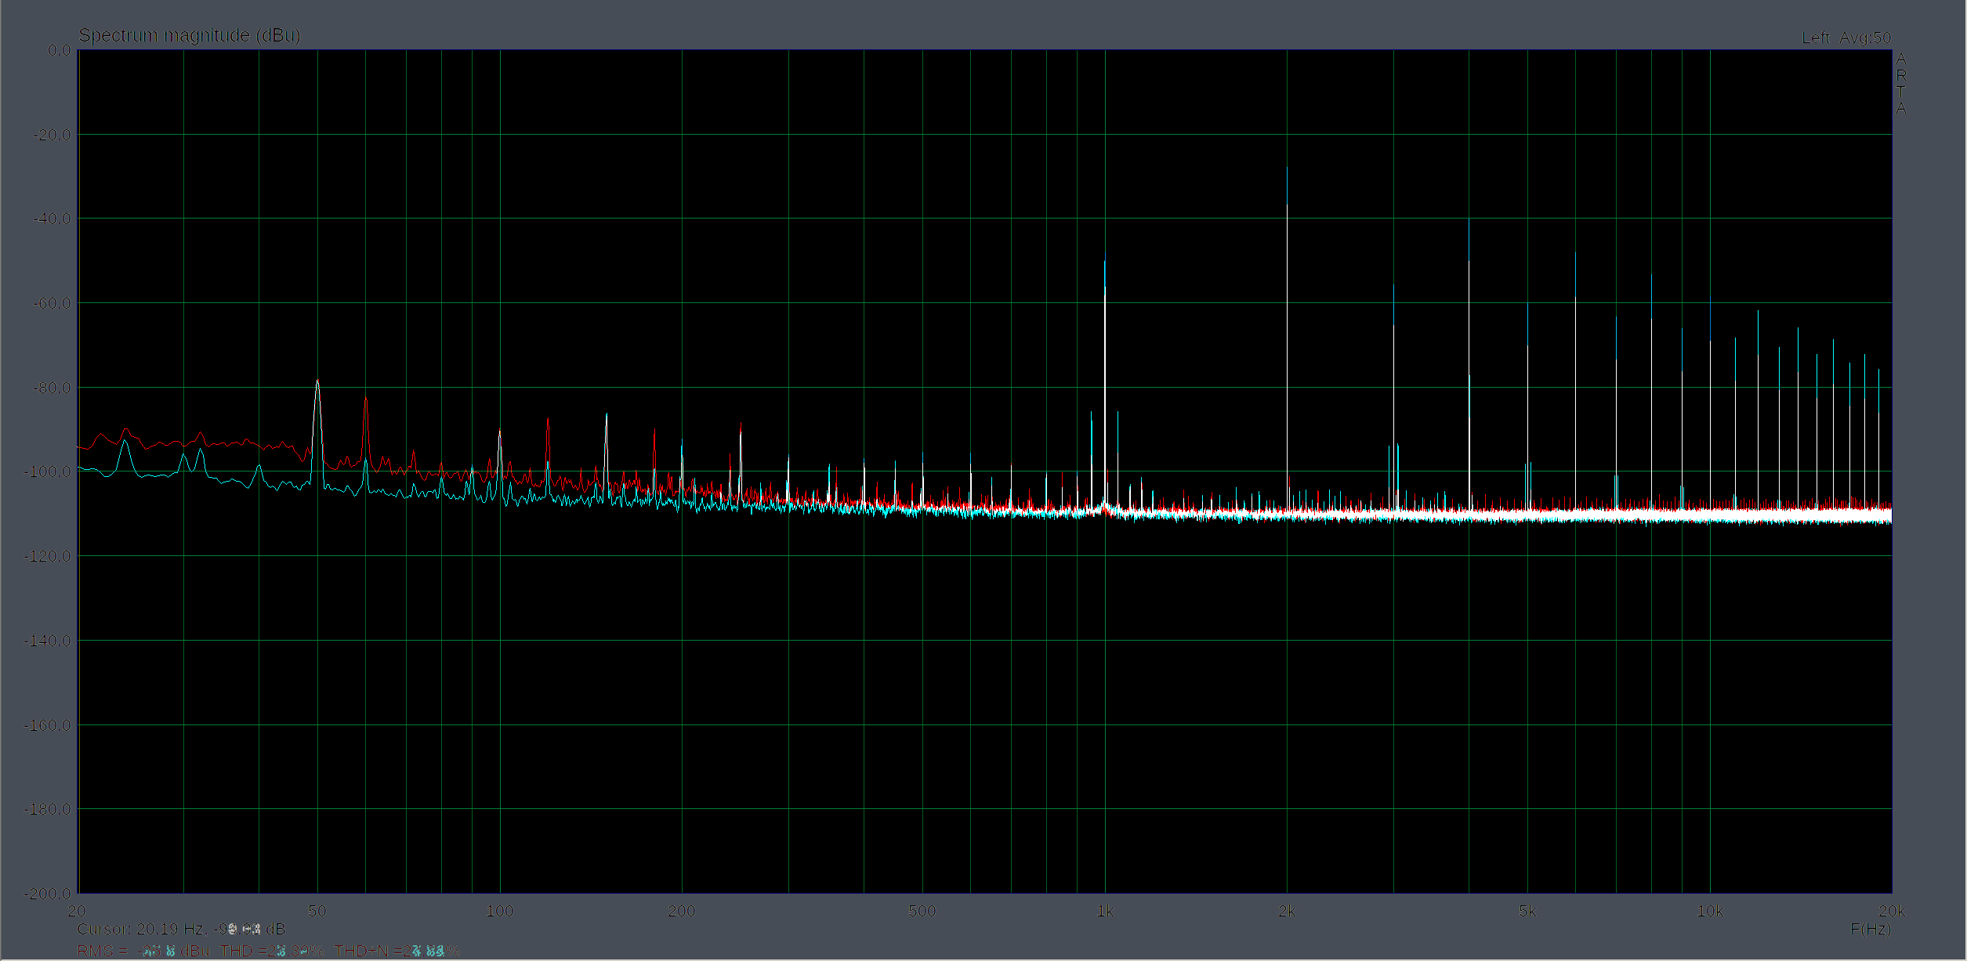
Task: Click the '-160.0' y-axis label
Action: tap(48, 725)
